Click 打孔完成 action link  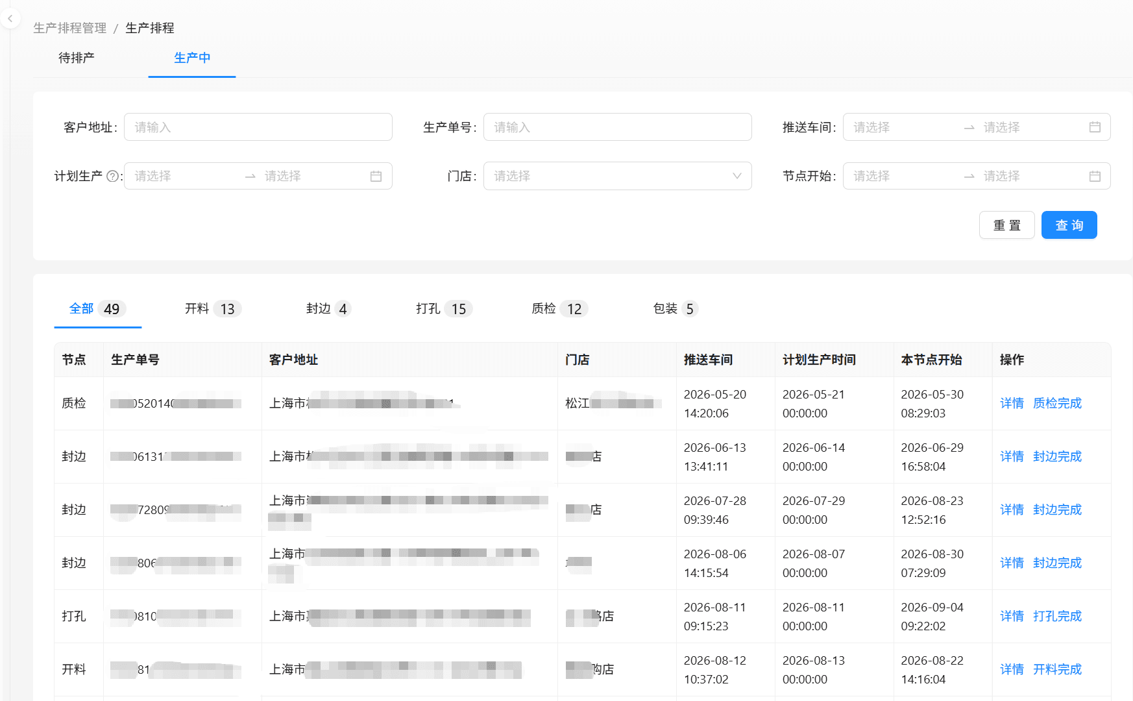coord(1057,616)
